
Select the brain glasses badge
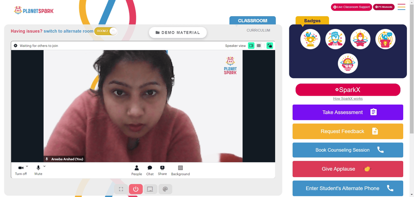348,63
